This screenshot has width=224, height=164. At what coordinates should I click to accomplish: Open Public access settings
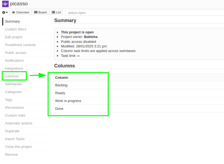(16, 53)
